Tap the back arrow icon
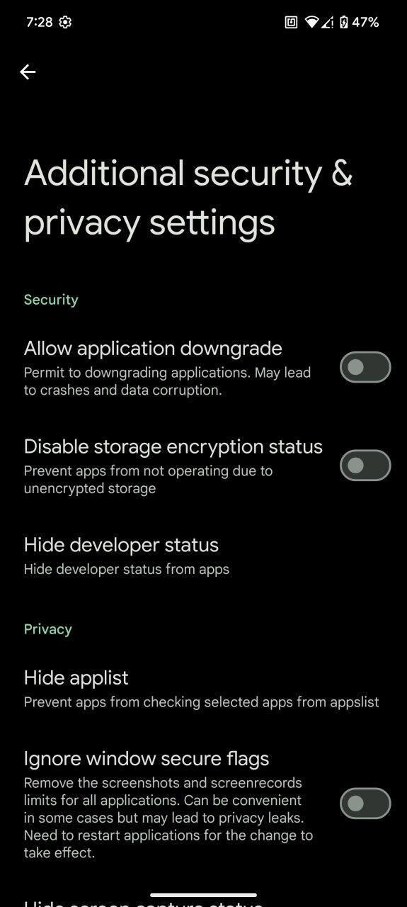Screen dimensions: 407x907 click(x=28, y=72)
